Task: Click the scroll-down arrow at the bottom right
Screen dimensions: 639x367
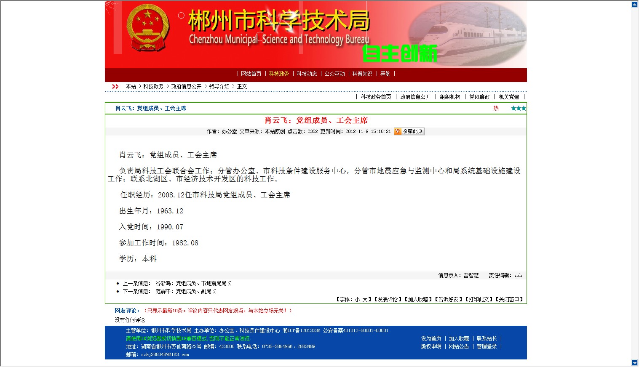Action: 635,362
